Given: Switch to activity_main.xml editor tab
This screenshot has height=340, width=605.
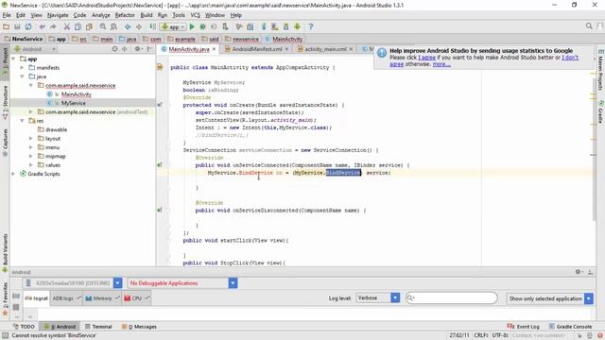Looking at the screenshot, I should pyautogui.click(x=325, y=49).
